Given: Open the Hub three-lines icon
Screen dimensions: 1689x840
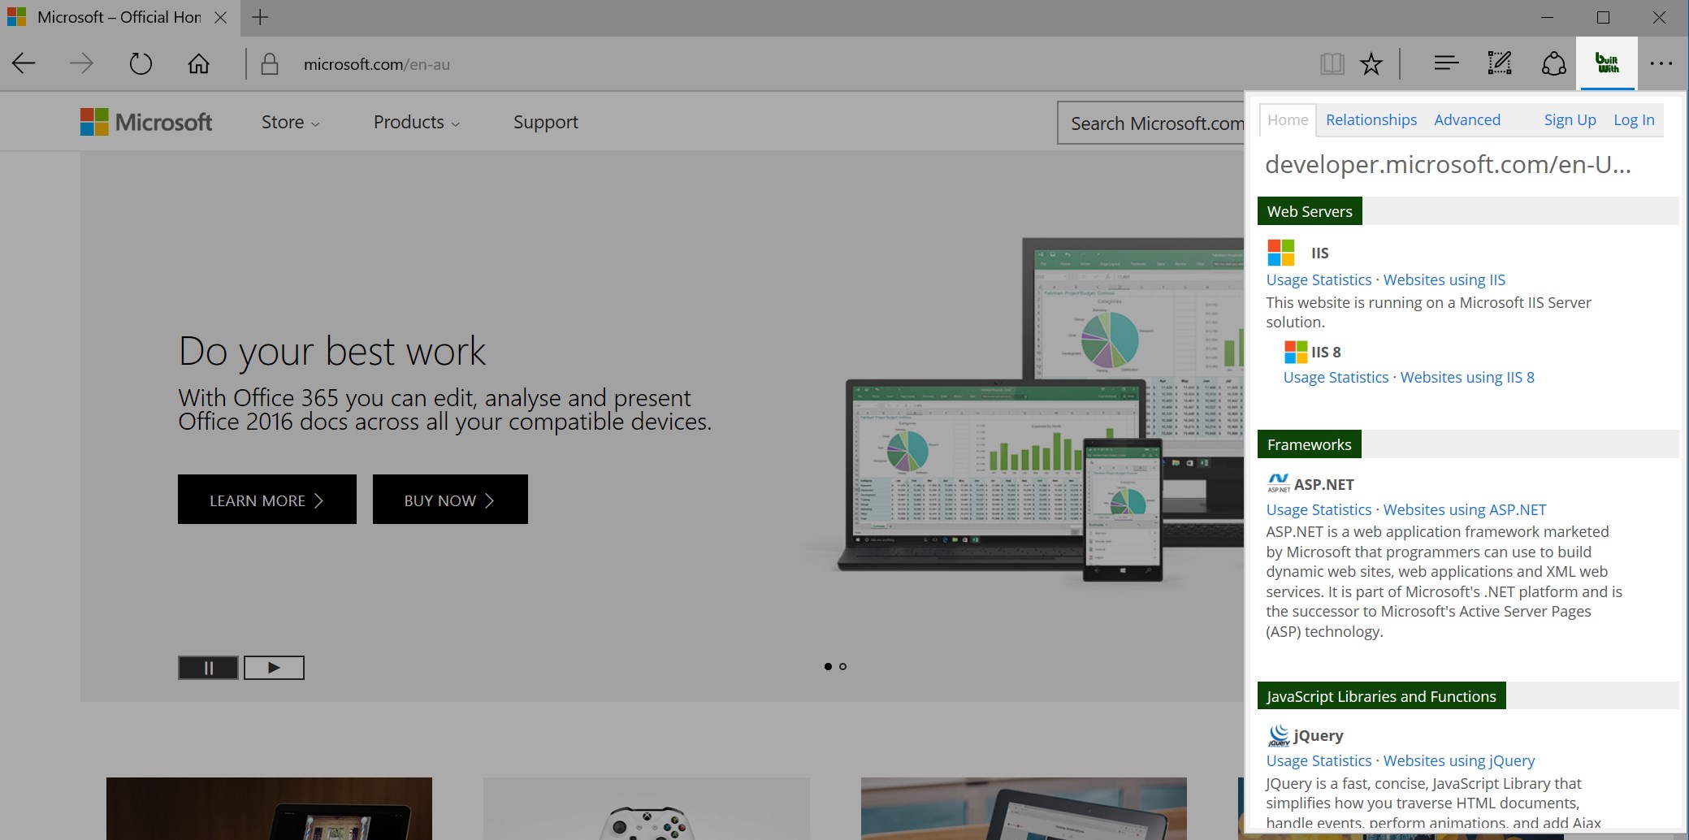Looking at the screenshot, I should pos(1446,63).
